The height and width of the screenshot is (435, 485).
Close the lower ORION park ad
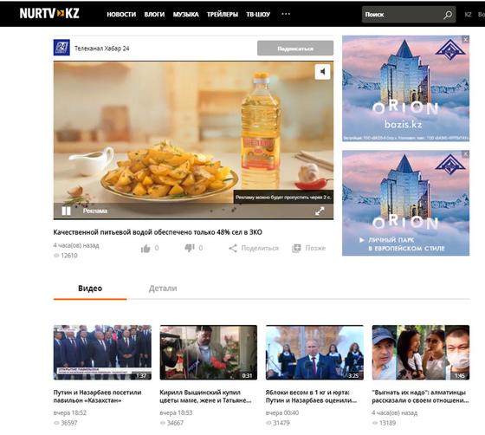466,153
